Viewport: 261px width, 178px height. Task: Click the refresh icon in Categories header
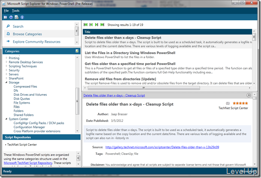click(77, 51)
